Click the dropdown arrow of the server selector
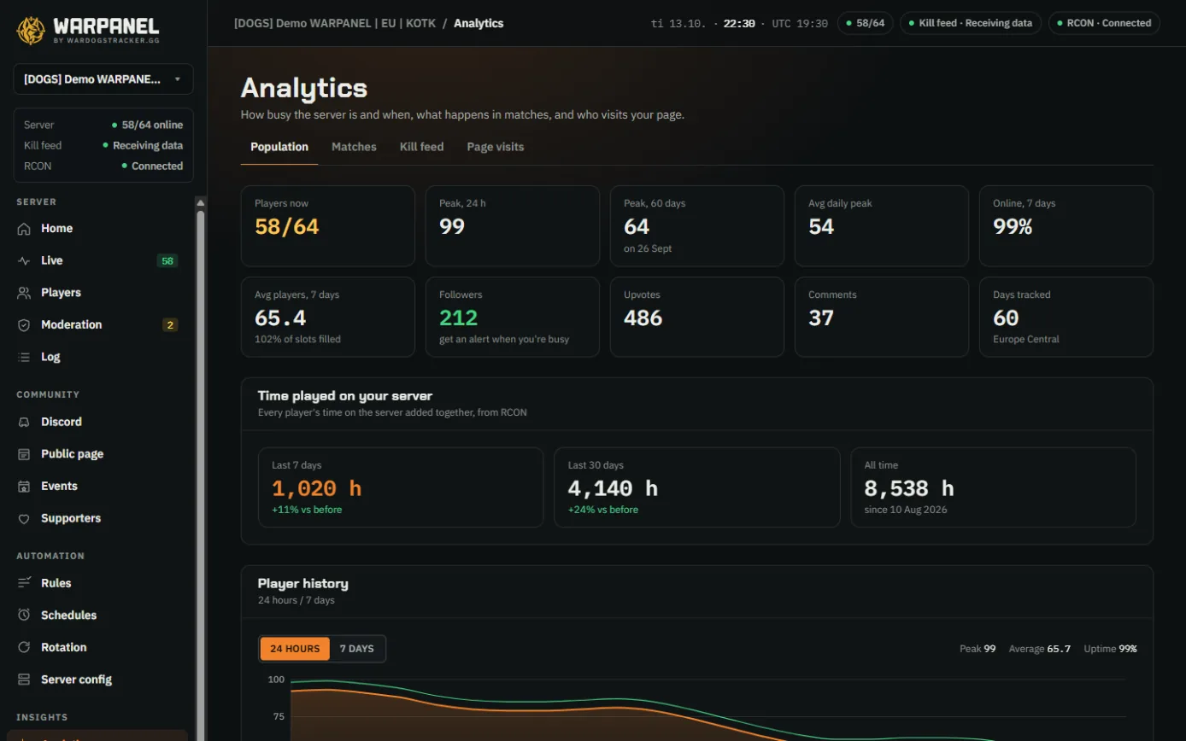This screenshot has width=1186, height=741. click(x=178, y=79)
